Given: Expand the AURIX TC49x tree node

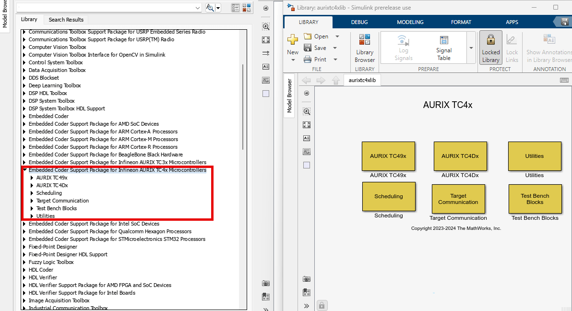Looking at the screenshot, I should (x=32, y=178).
